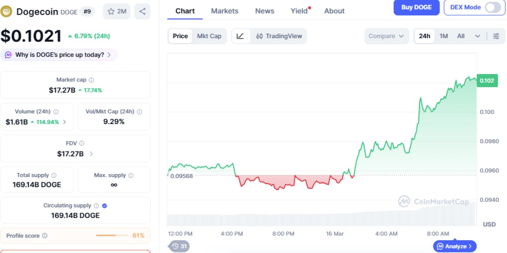This screenshot has width=507, height=253.
Task: Open the Chart tab
Action: tap(185, 11)
